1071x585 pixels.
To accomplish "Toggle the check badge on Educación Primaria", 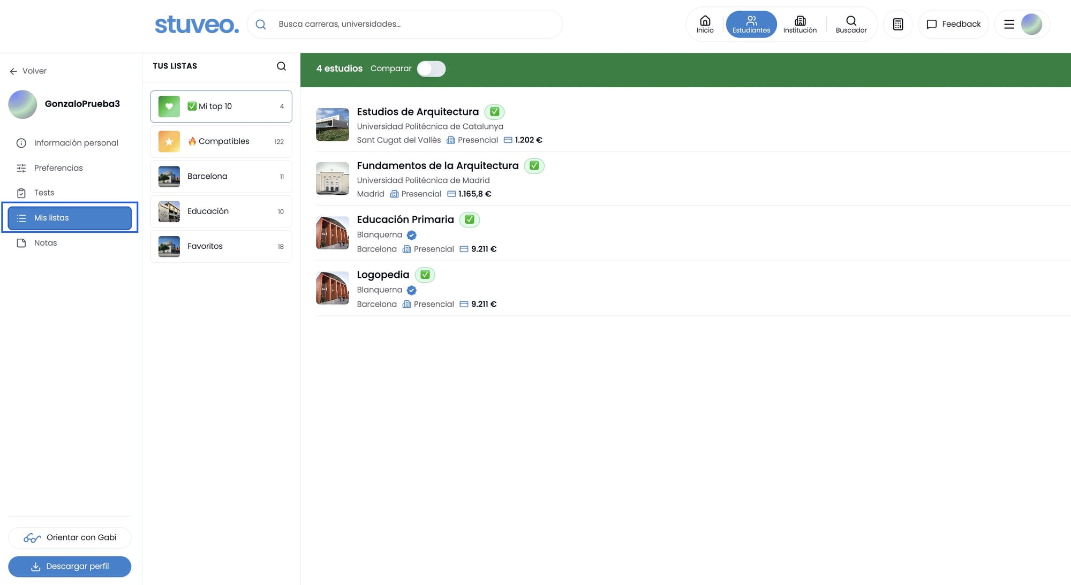I will [470, 219].
